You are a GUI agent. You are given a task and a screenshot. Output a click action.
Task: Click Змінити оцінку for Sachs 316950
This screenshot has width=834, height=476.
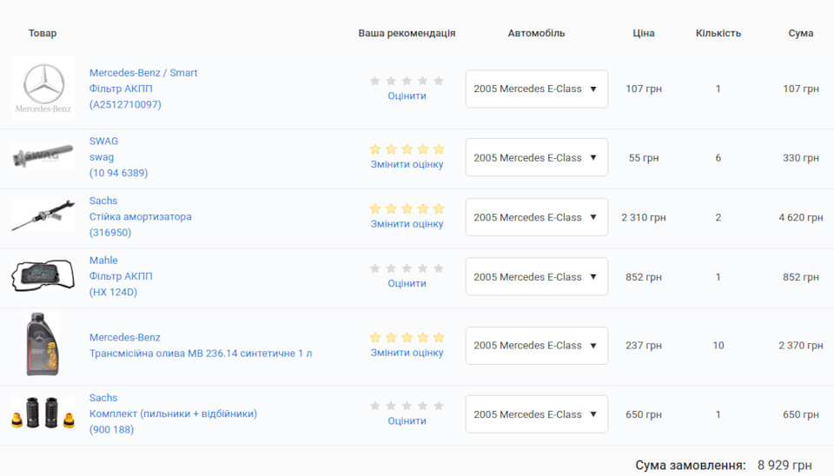pyautogui.click(x=407, y=224)
